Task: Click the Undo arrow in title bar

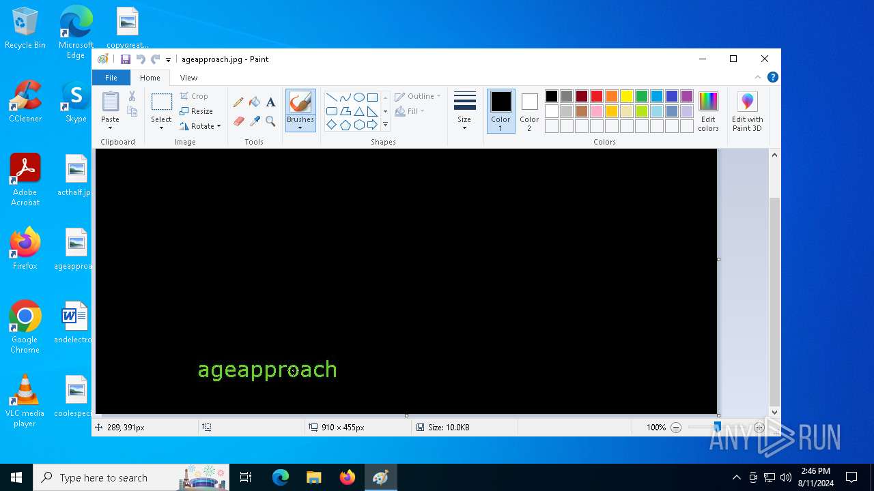Action: pos(141,59)
